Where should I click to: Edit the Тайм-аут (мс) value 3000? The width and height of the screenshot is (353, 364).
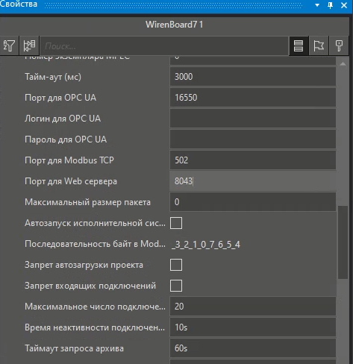click(253, 77)
